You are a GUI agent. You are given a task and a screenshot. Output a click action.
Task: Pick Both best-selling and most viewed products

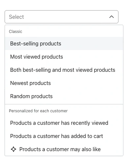(x=64, y=70)
